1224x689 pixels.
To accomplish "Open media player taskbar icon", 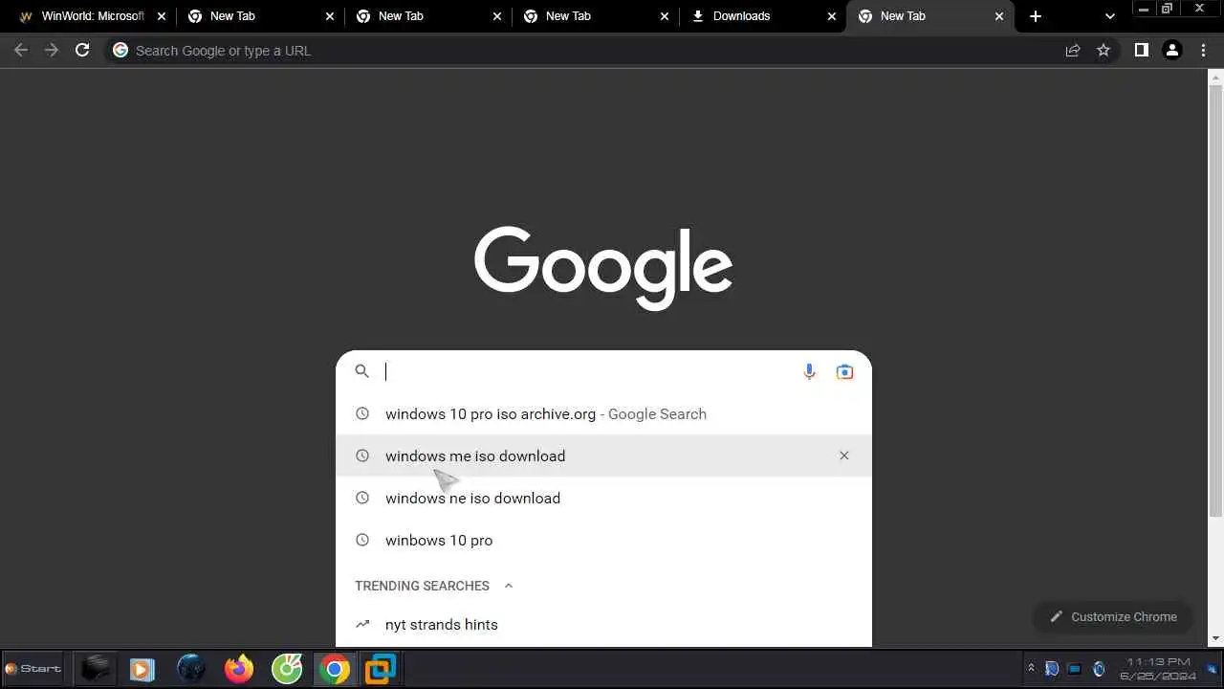I will coord(142,669).
